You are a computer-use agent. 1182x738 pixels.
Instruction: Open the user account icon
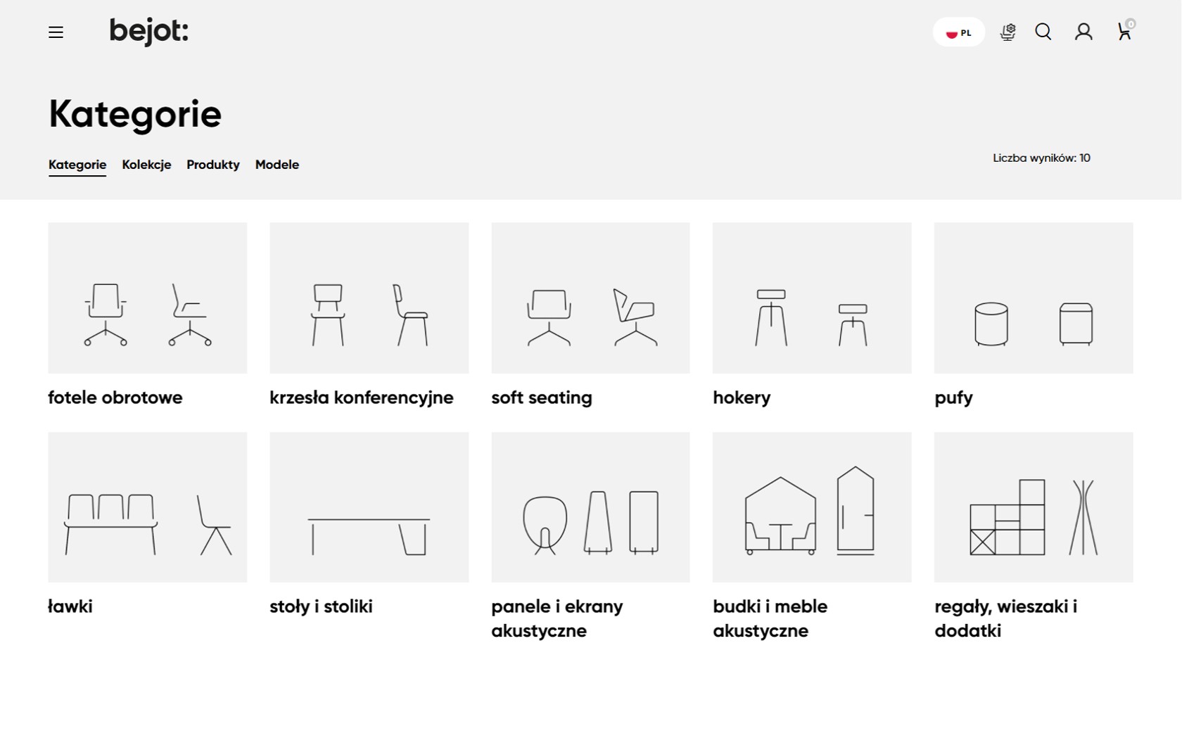tap(1083, 32)
